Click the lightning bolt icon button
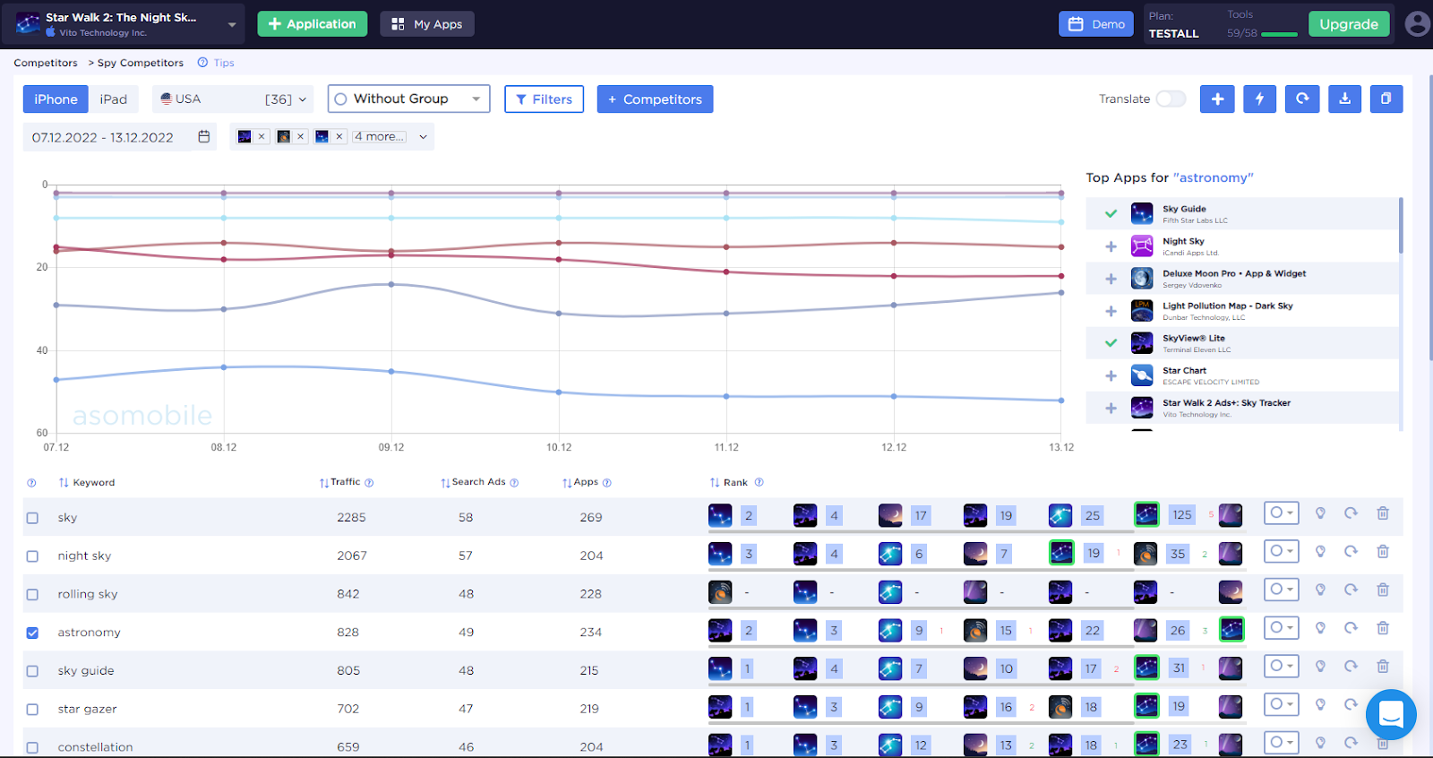Image resolution: width=1433 pixels, height=758 pixels. click(1259, 99)
